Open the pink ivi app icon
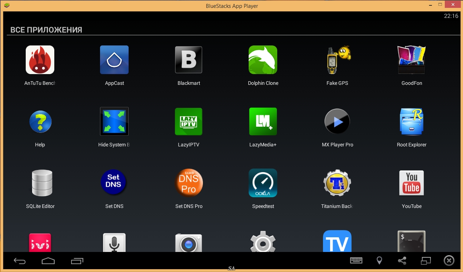The width and height of the screenshot is (463, 272). pos(40,243)
